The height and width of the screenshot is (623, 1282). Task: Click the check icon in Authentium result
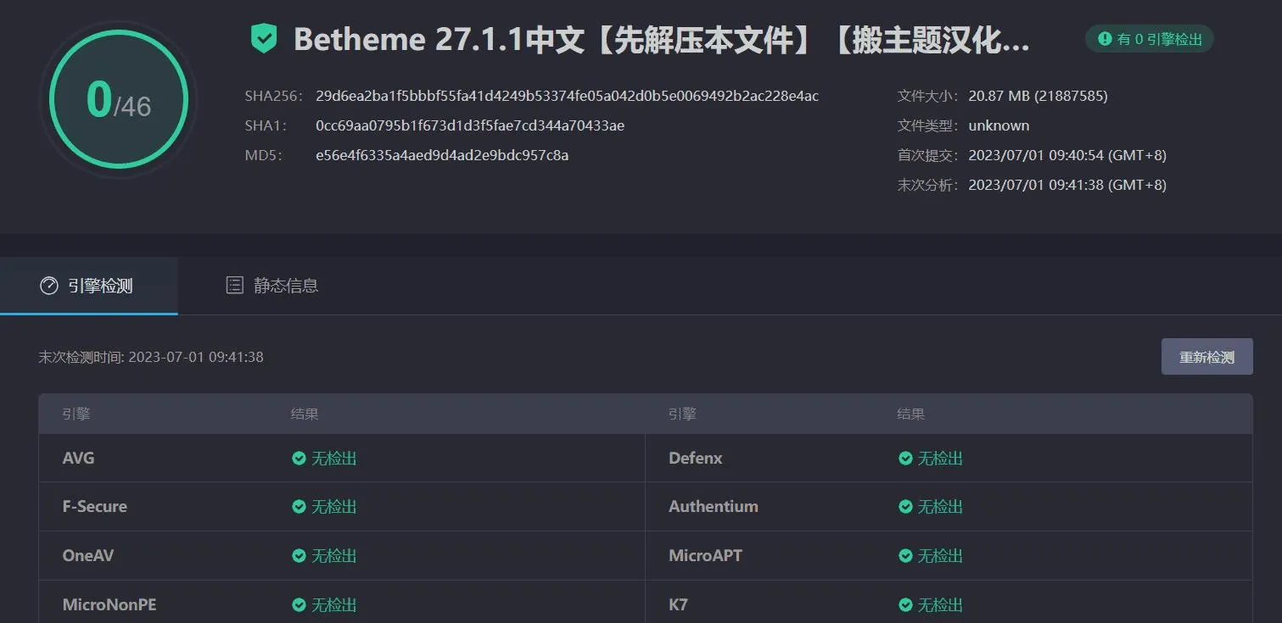coord(905,507)
